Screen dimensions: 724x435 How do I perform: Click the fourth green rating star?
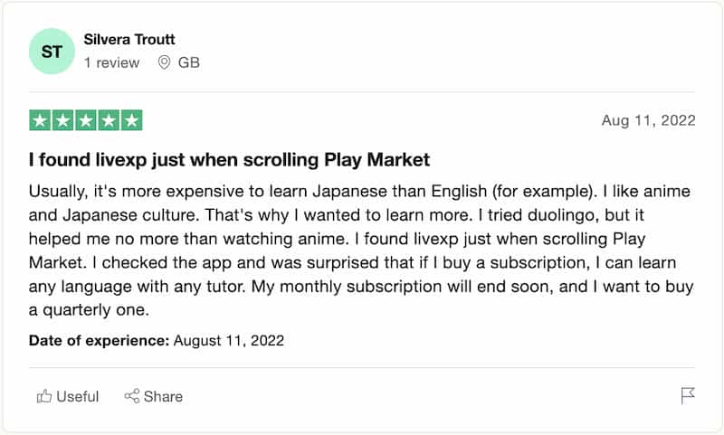109,121
